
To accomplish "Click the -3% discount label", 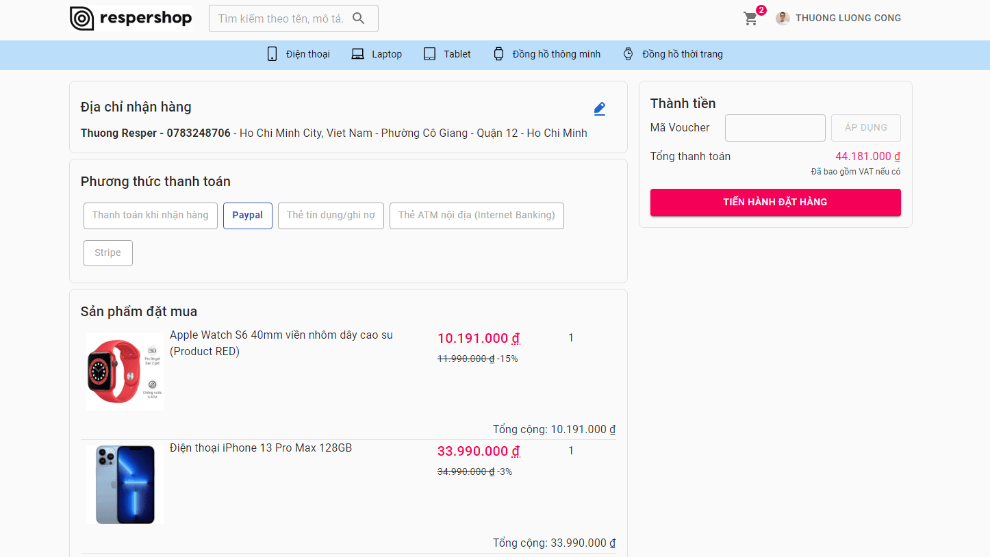I will 505,471.
